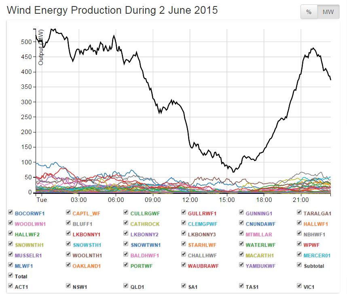Viewport: 347px width, 294px height.
Task: Hide the SNOWTWN1 line
Action: 126,244
